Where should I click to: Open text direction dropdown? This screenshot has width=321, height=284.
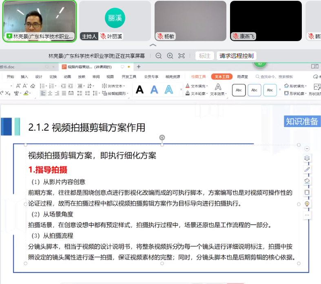pos(91,86)
